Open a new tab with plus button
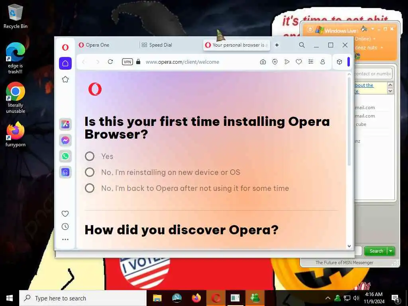This screenshot has height=306, width=408. pyautogui.click(x=277, y=45)
